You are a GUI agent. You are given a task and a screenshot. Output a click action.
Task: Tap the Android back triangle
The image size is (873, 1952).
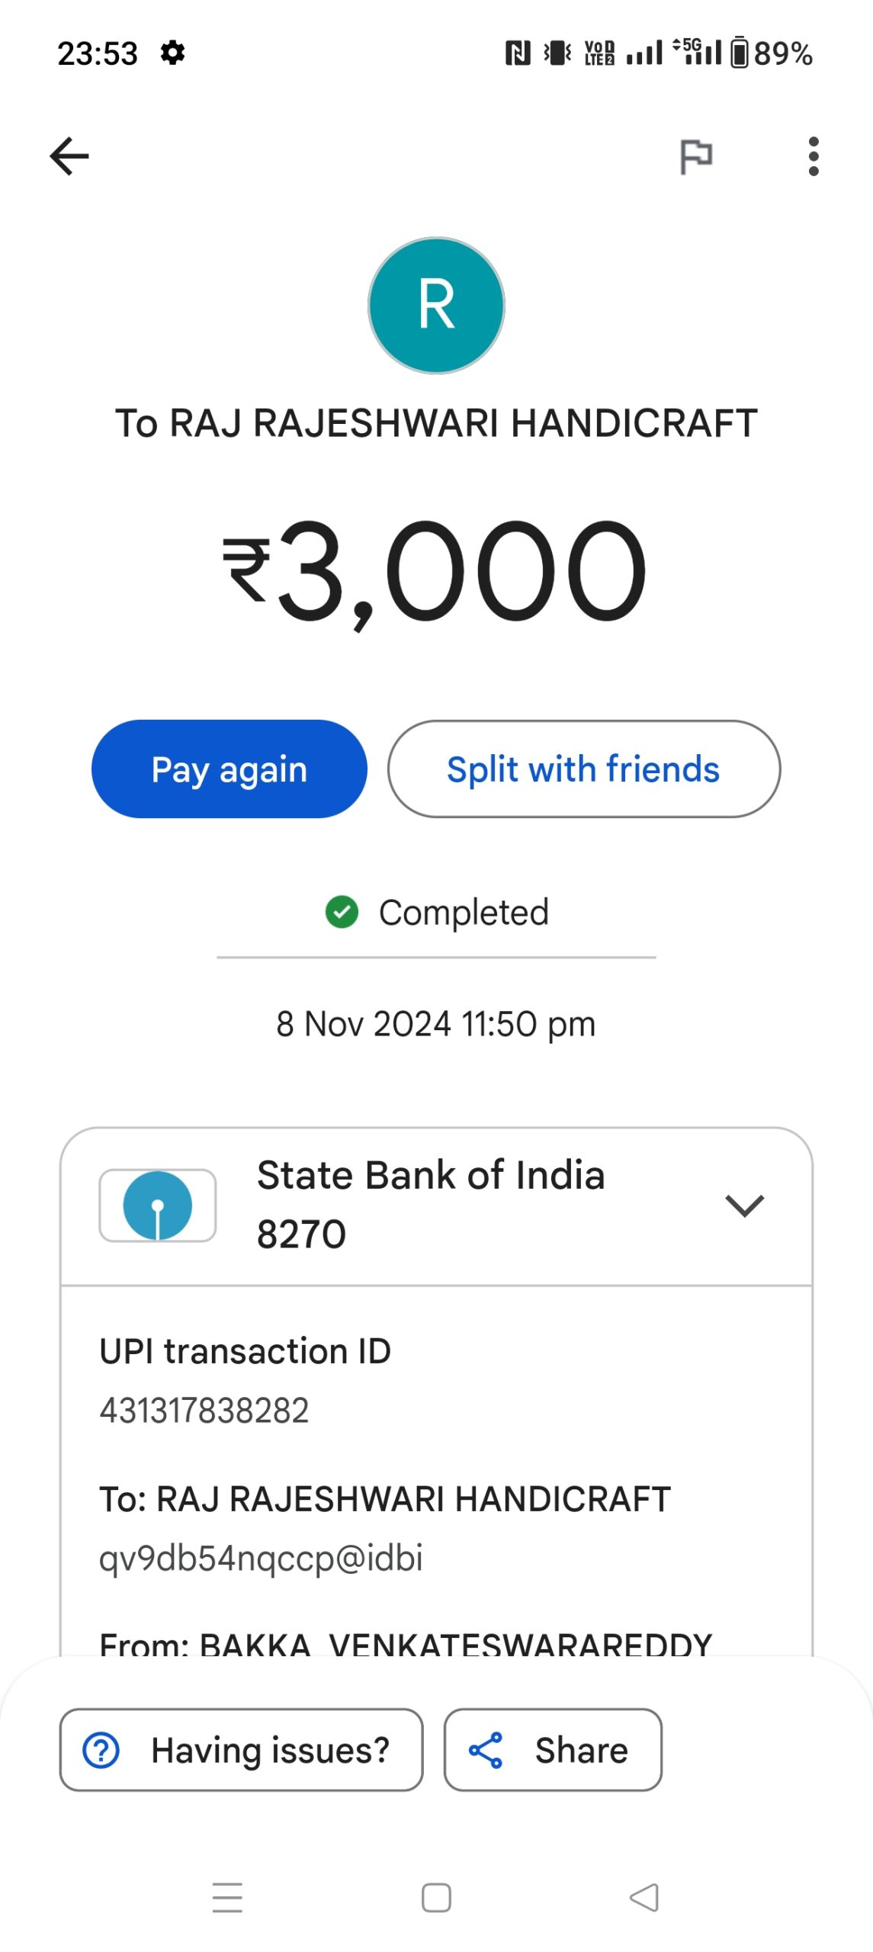[644, 1898]
